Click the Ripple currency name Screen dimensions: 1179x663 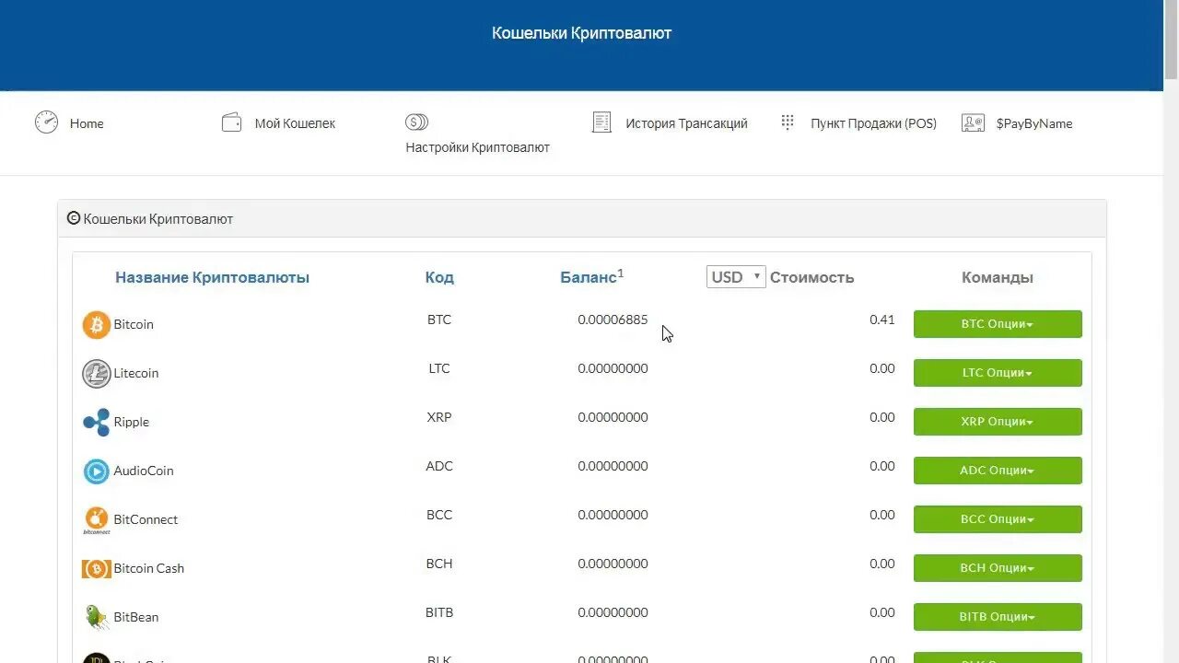(131, 422)
